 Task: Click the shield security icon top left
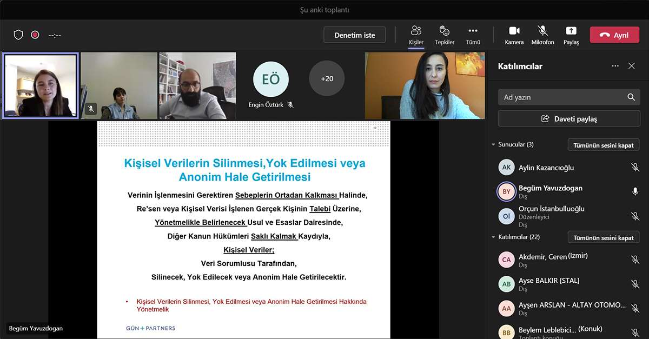[x=18, y=34]
